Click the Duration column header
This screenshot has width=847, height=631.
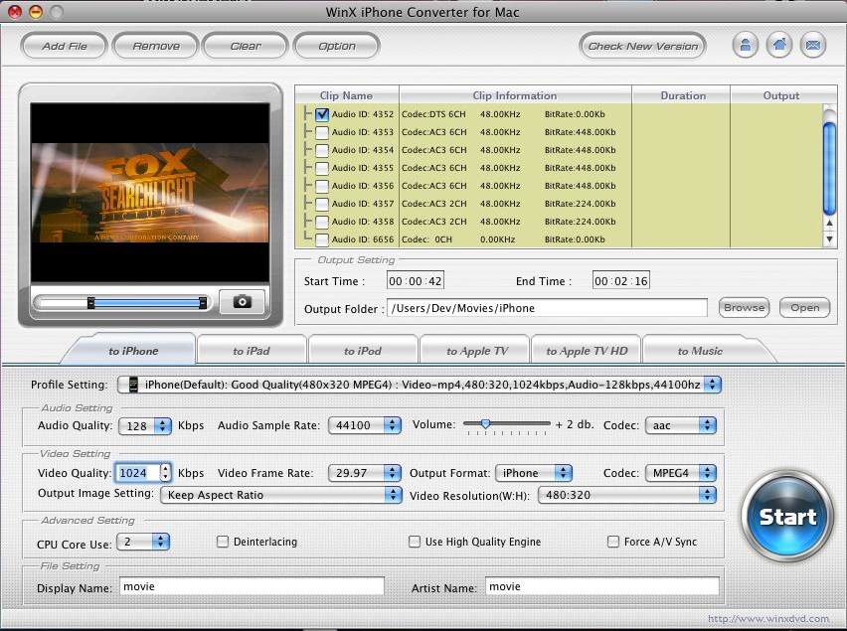(683, 95)
